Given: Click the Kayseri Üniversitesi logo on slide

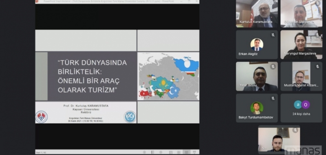Looking at the screenshot, I should coord(130,117).
